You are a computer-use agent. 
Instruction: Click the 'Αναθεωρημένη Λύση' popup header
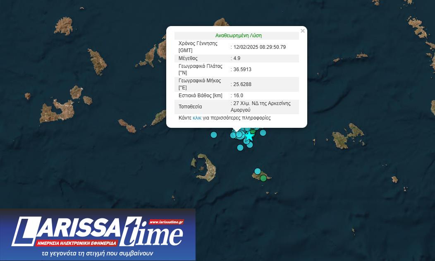coord(238,36)
